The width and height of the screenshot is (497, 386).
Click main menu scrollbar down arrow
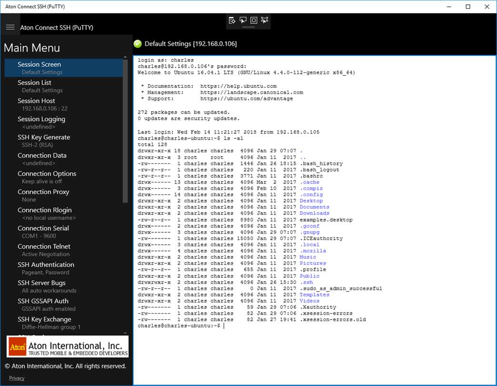tap(125, 333)
